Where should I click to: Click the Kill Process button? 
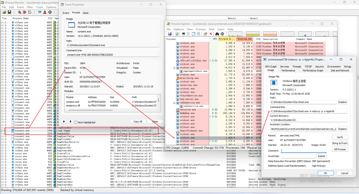(x=340, y=149)
